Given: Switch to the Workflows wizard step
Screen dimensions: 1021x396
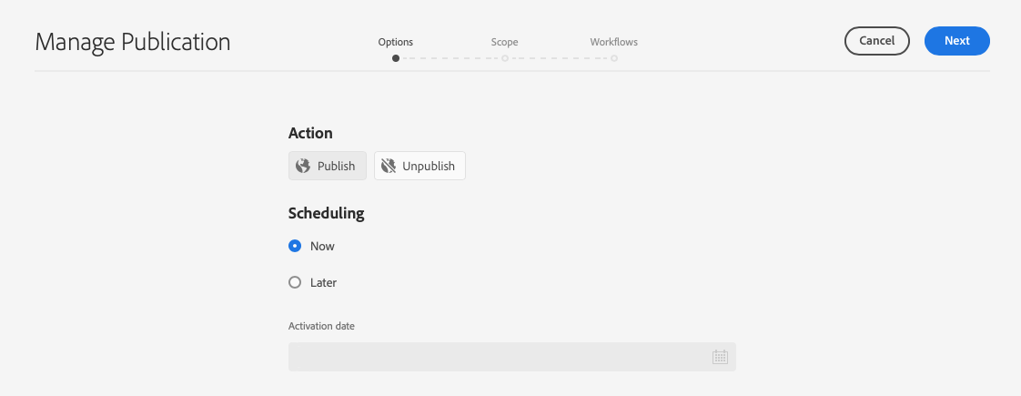Looking at the screenshot, I should 613,42.
